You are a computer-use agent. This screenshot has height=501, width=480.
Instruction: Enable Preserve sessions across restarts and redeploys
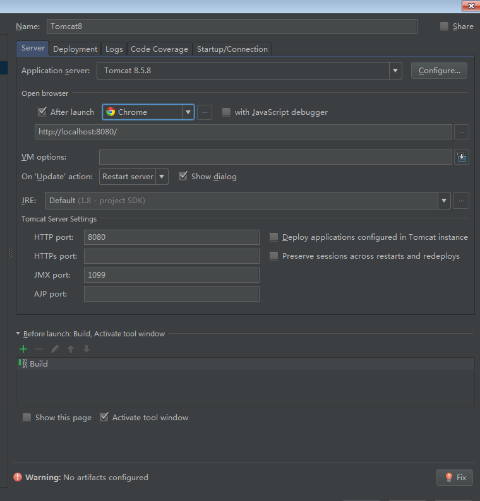(x=273, y=256)
